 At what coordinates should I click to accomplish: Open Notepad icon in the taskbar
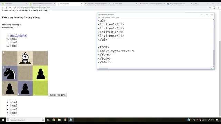point(70,120)
